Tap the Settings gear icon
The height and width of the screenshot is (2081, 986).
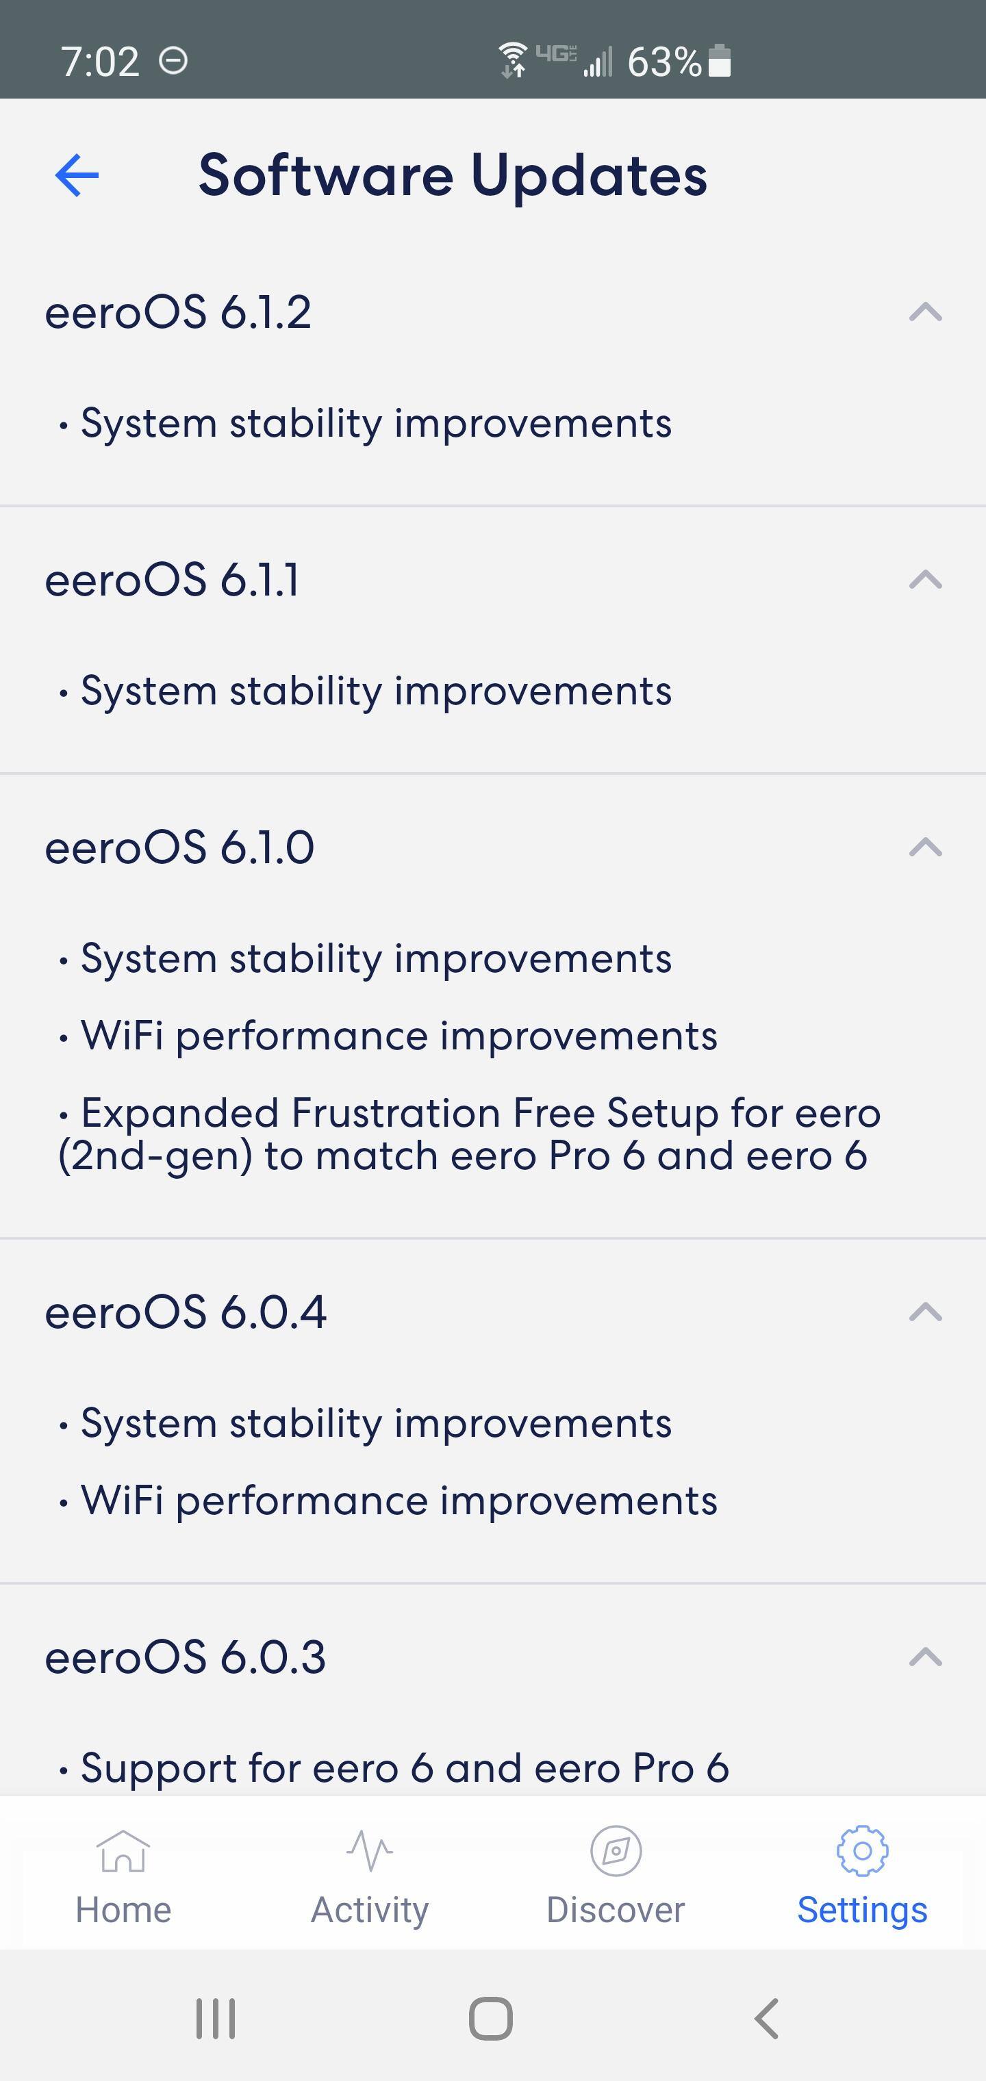pyautogui.click(x=862, y=1850)
